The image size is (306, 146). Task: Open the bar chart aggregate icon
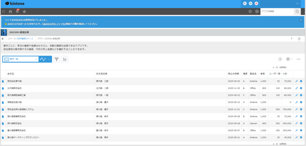tap(65, 59)
